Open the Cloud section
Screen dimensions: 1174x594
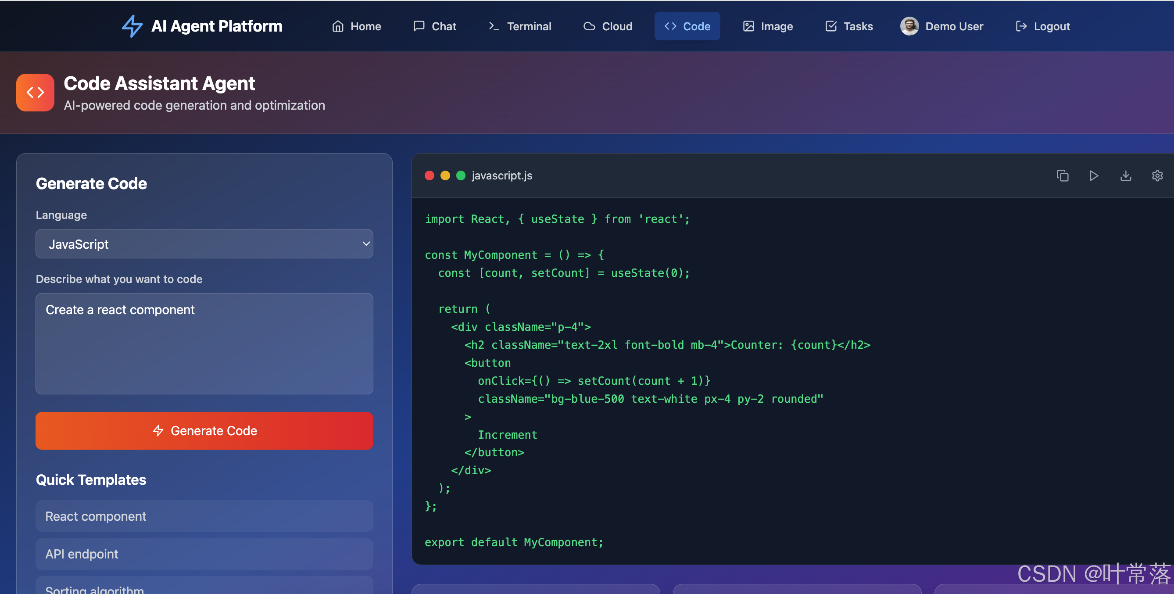coord(608,26)
